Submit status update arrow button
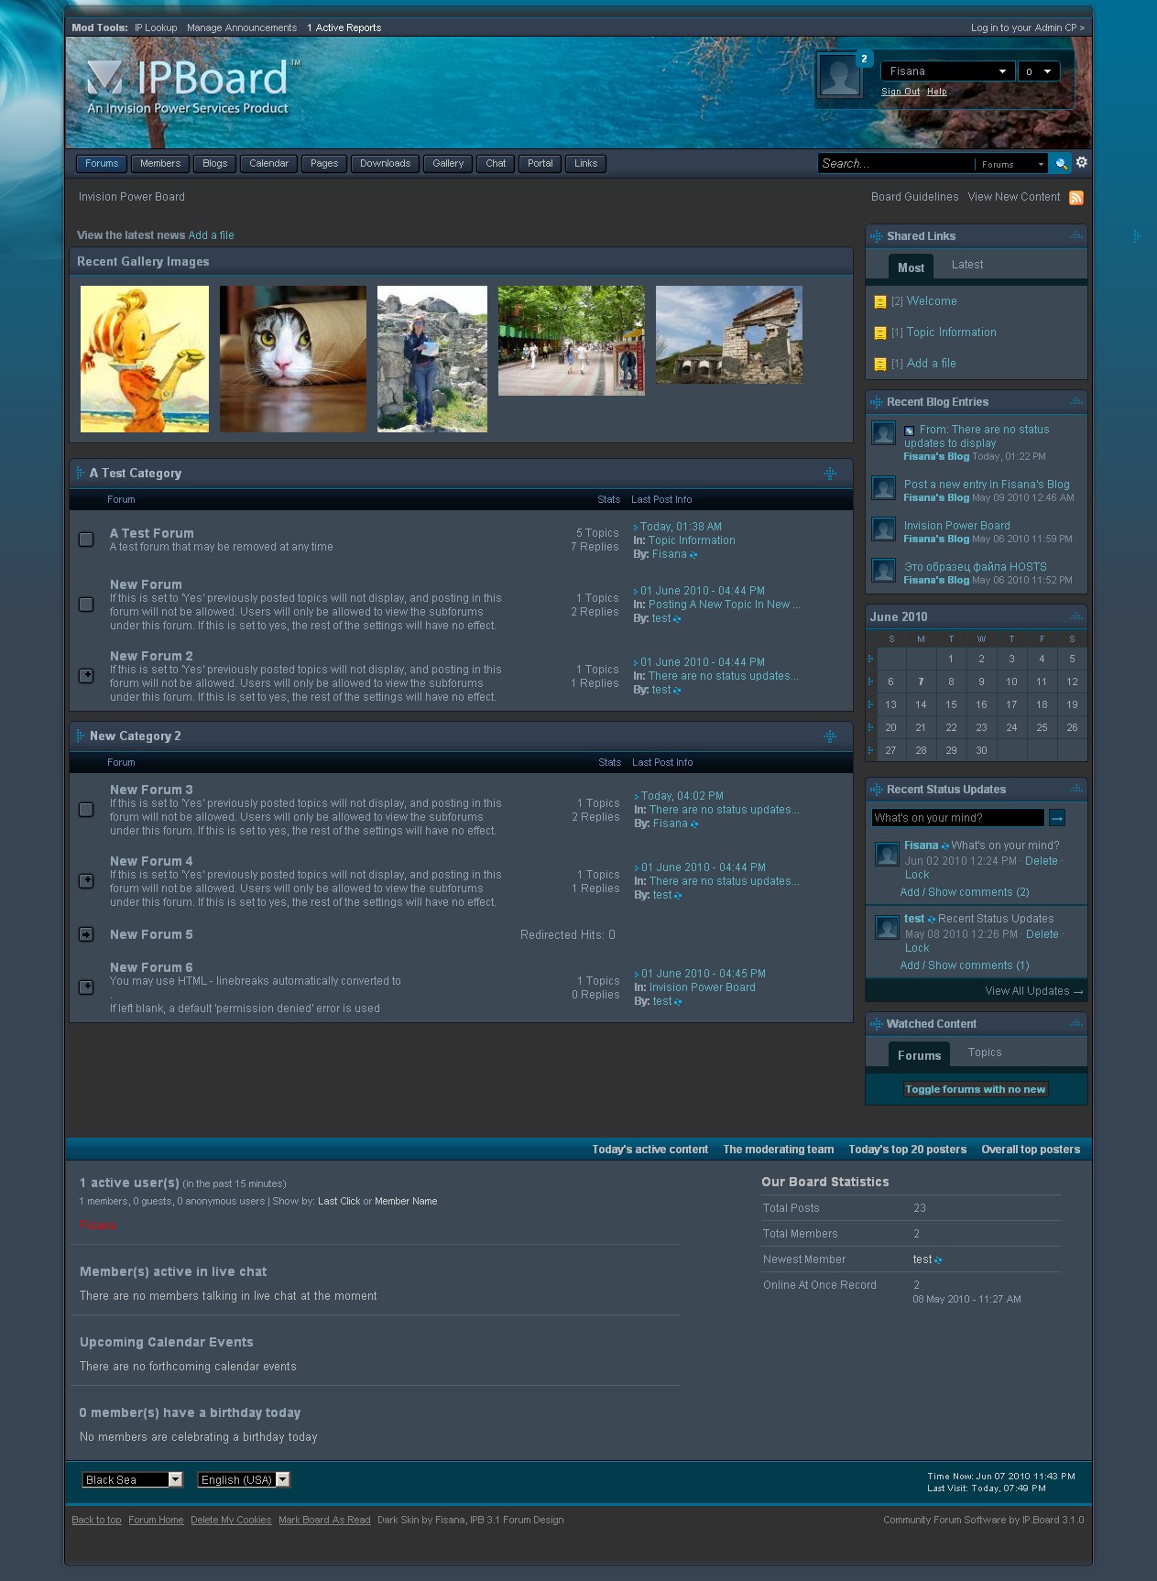 pos(1056,818)
